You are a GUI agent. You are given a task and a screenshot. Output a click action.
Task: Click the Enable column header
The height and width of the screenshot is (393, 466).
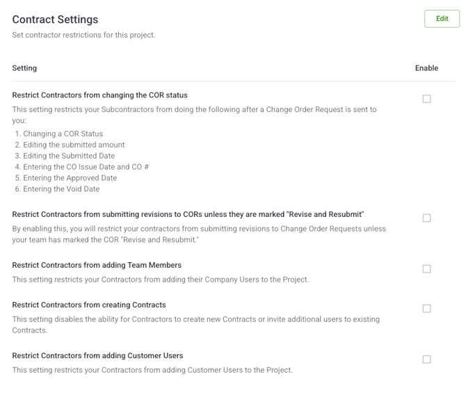pyautogui.click(x=426, y=68)
